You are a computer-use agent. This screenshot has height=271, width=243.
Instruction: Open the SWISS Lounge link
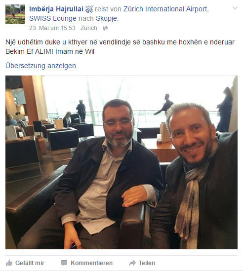pos(53,18)
